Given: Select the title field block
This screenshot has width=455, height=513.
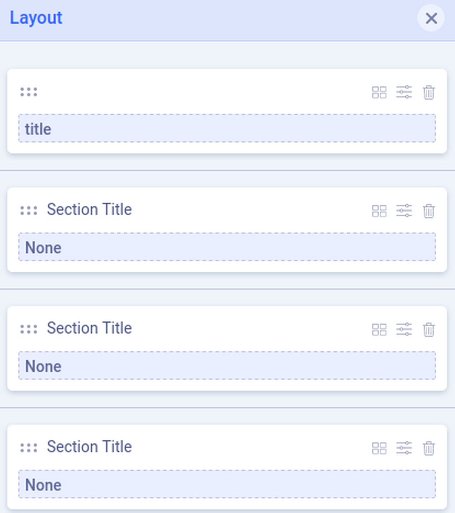Looking at the screenshot, I should click(227, 128).
